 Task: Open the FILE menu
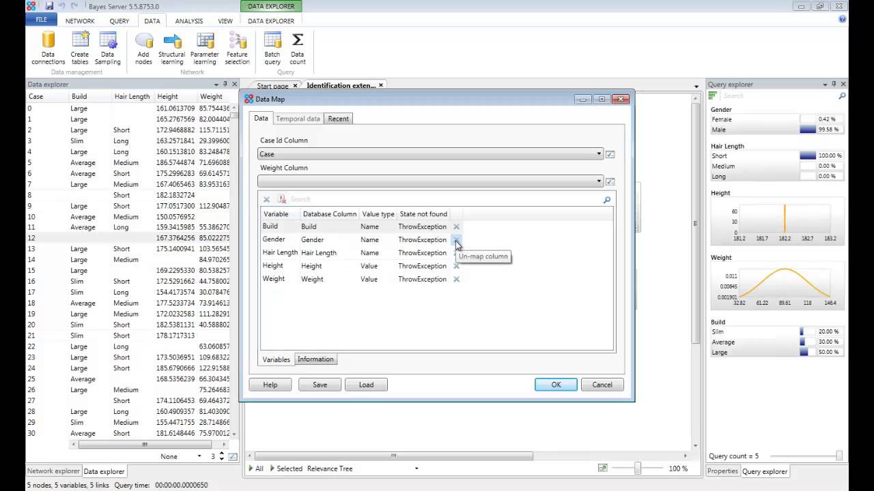(42, 20)
